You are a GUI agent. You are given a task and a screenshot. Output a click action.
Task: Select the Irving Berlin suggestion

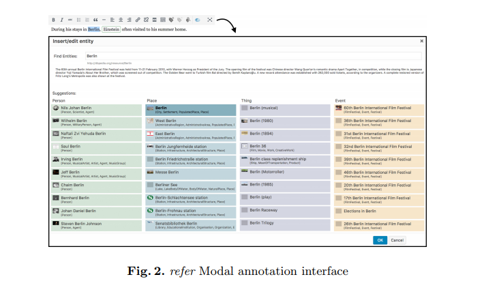96,161
